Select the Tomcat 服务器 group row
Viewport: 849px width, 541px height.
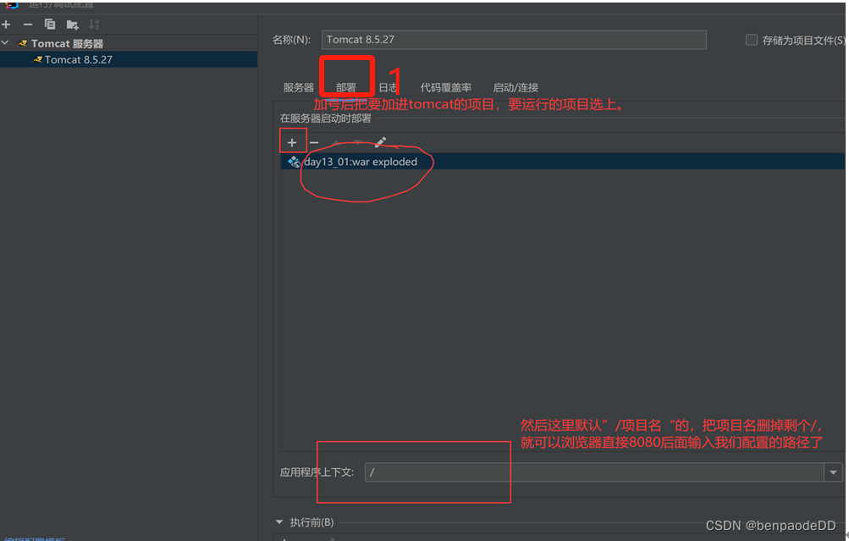tap(129, 43)
